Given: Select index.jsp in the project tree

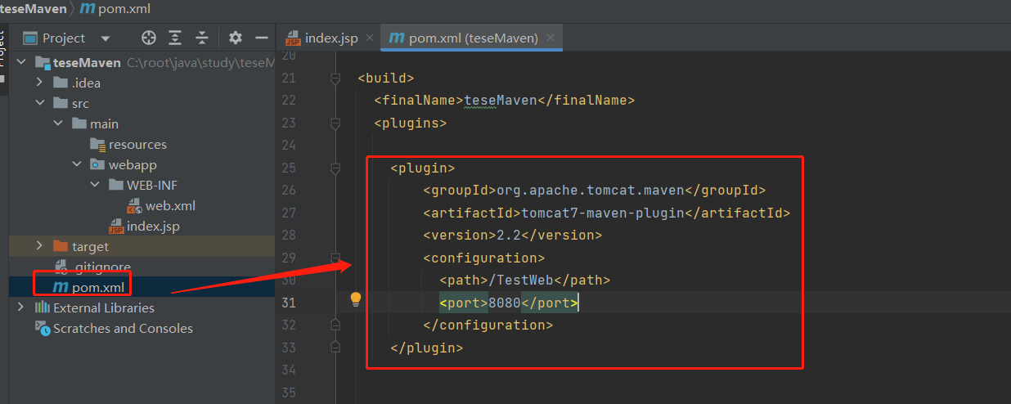Looking at the screenshot, I should (x=153, y=226).
